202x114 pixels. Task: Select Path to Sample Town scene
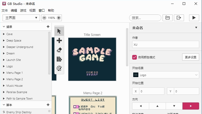(24, 99)
